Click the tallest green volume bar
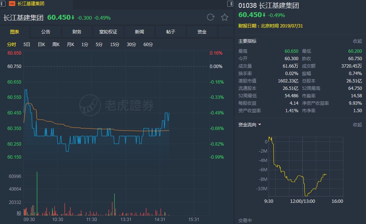This screenshot has height=224, width=366. click(x=37, y=193)
